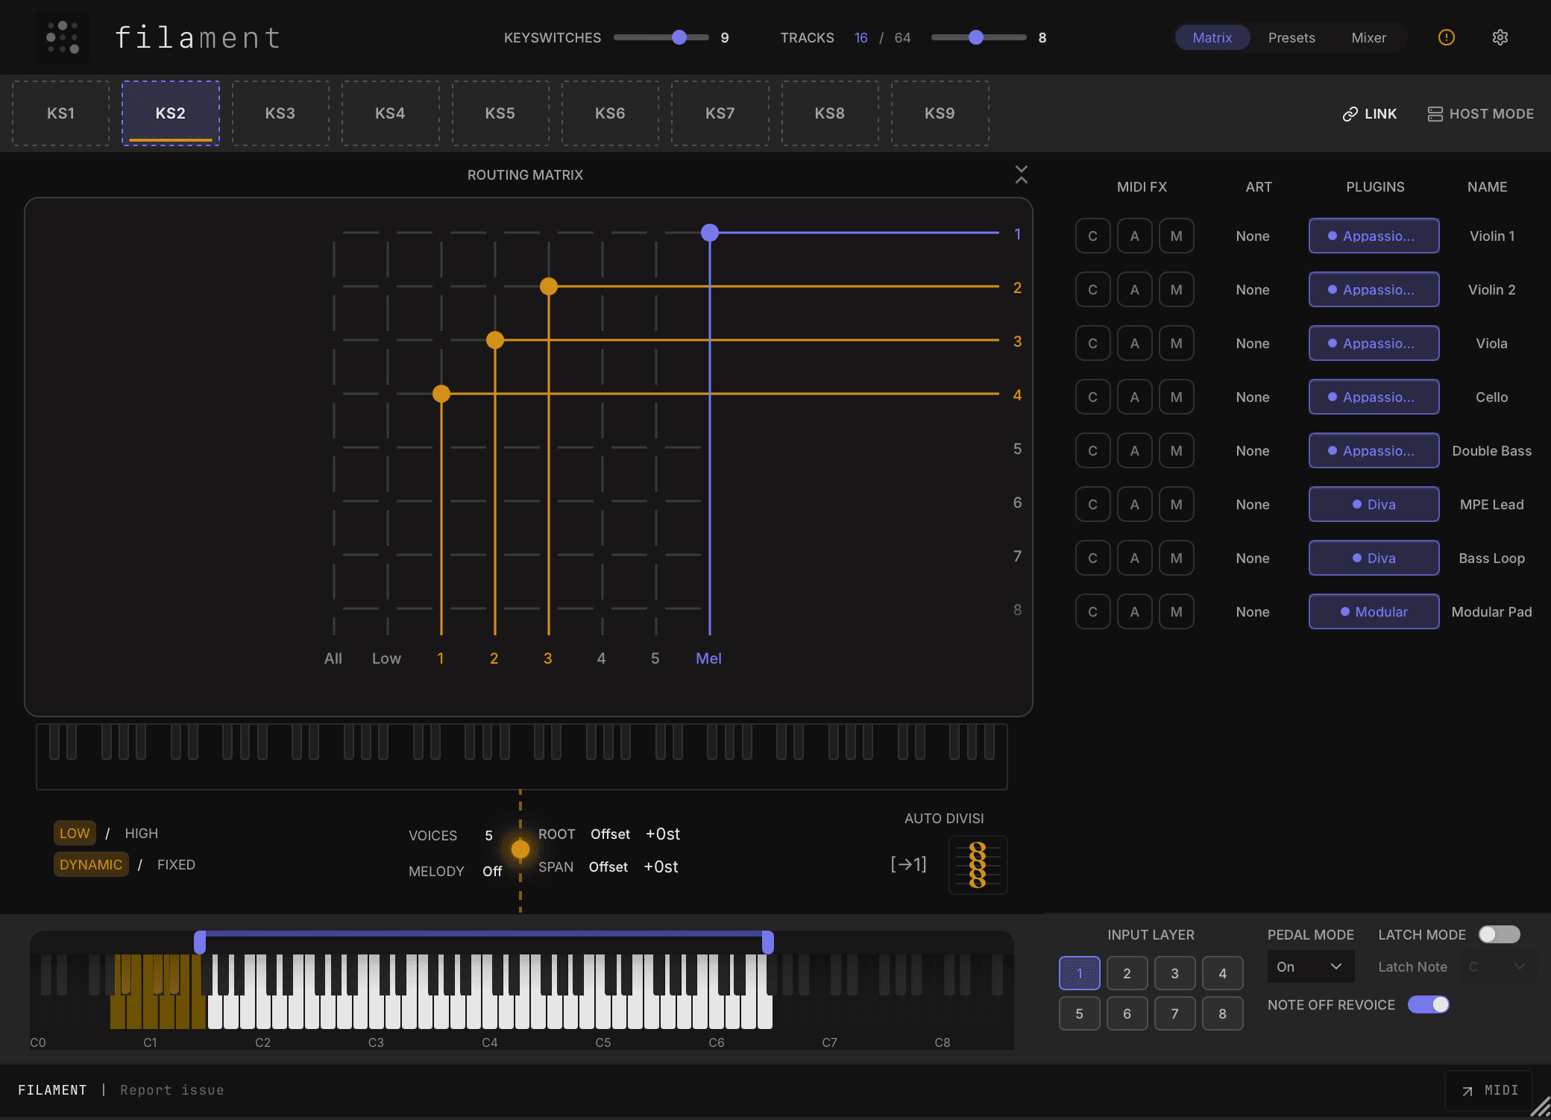Screen dimensions: 1551x1120
Task: Click the filament logo dots icon
Action: 63,37
